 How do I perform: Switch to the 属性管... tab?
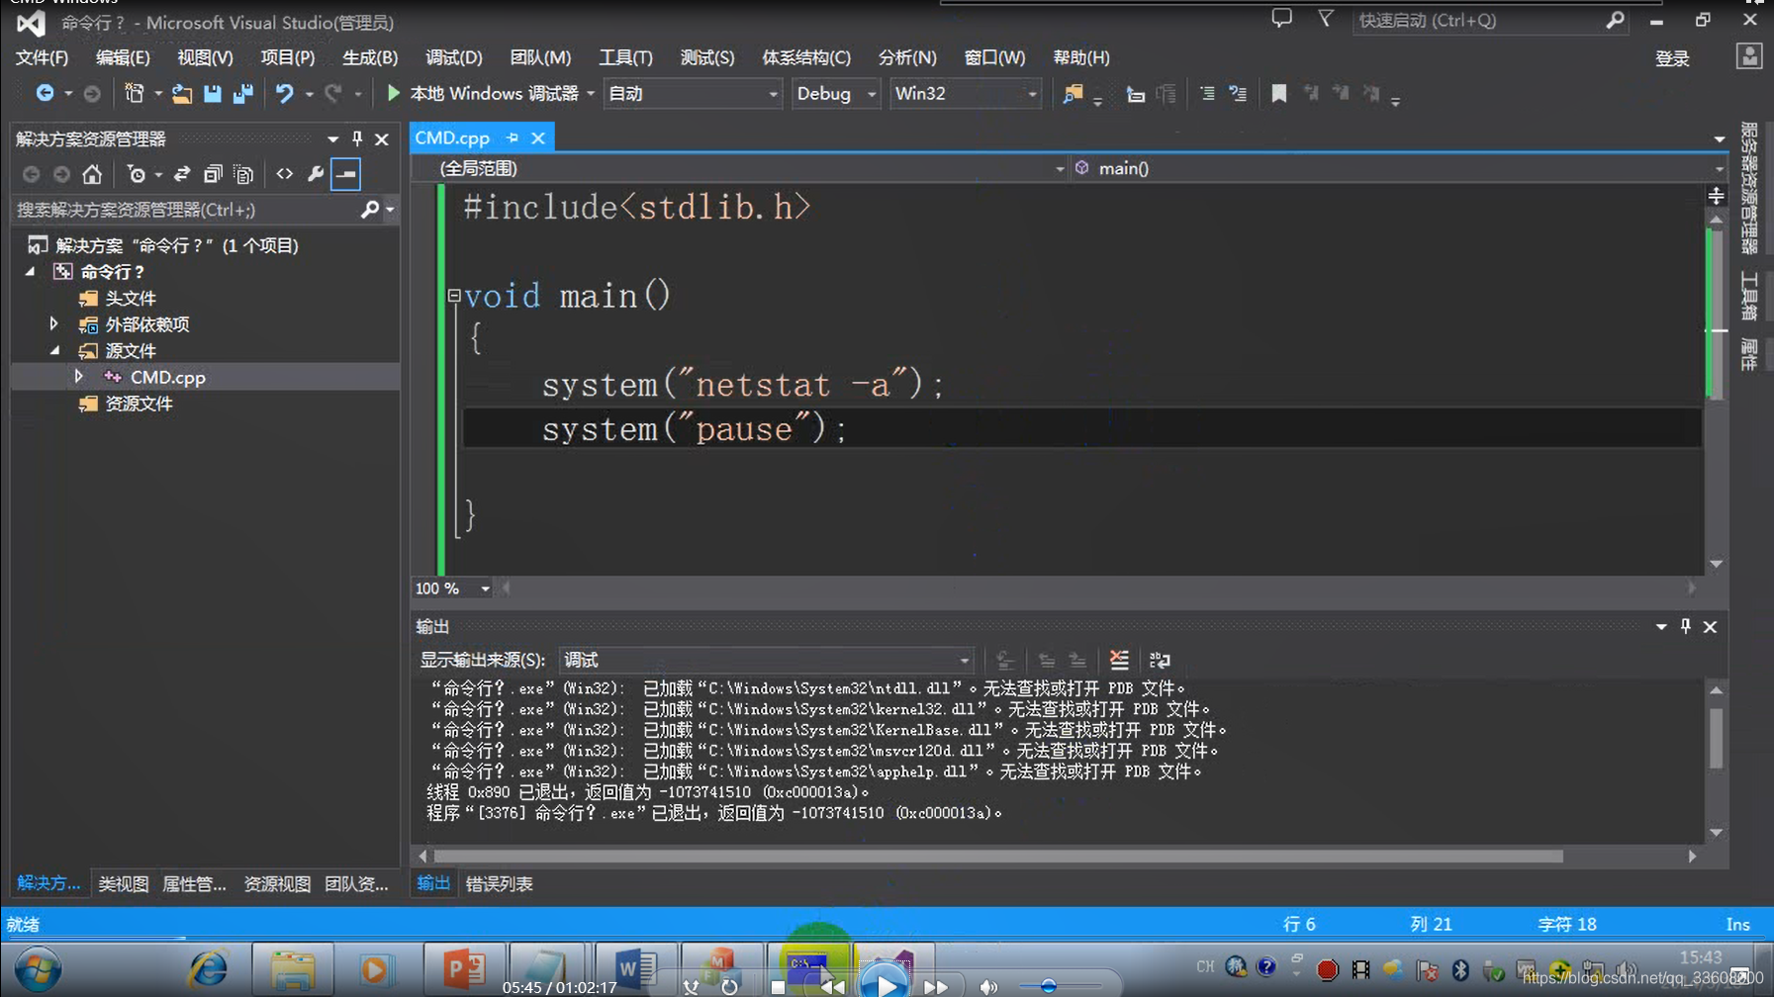[x=194, y=884]
